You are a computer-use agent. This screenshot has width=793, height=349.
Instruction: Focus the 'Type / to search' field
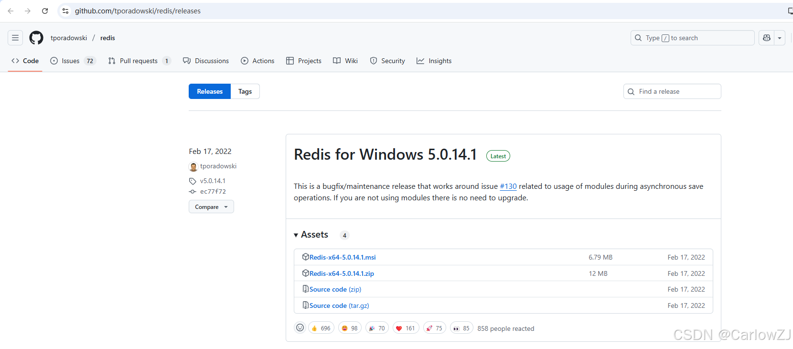point(692,38)
